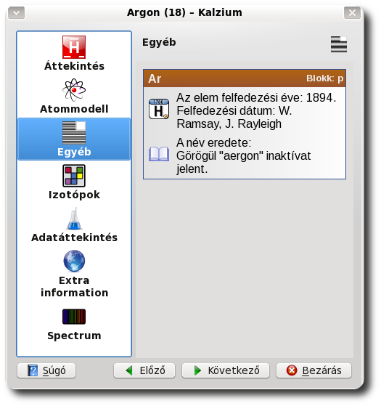Open the Izotópok colored grid icon
381x406 pixels.
coord(74,176)
